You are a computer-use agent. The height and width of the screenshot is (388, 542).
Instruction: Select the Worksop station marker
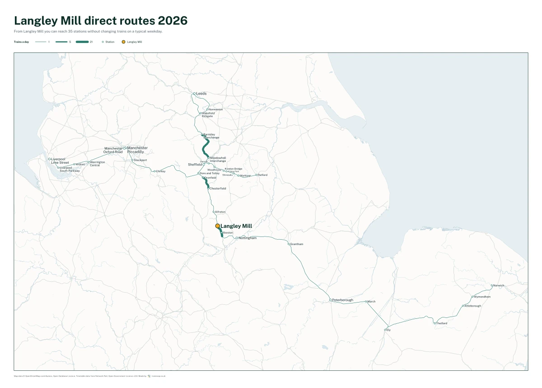click(238, 175)
